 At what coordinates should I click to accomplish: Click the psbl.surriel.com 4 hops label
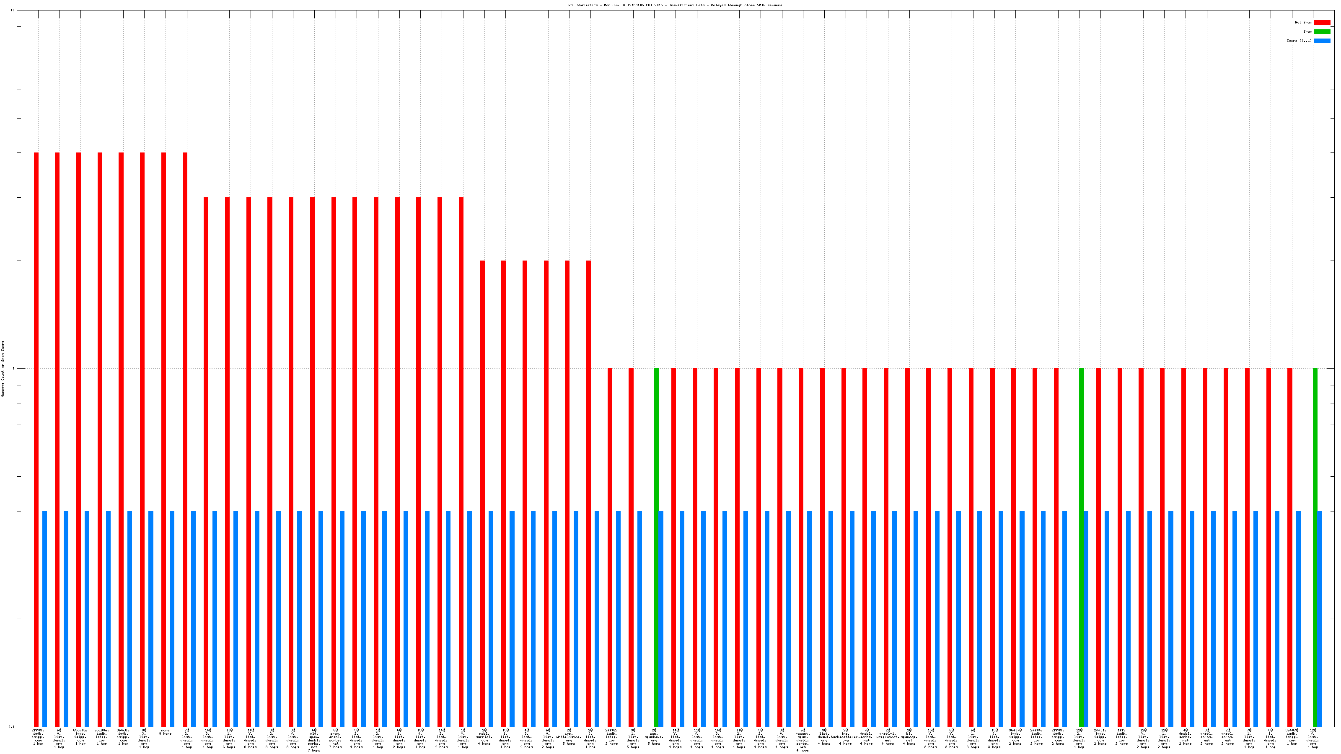(x=484, y=737)
